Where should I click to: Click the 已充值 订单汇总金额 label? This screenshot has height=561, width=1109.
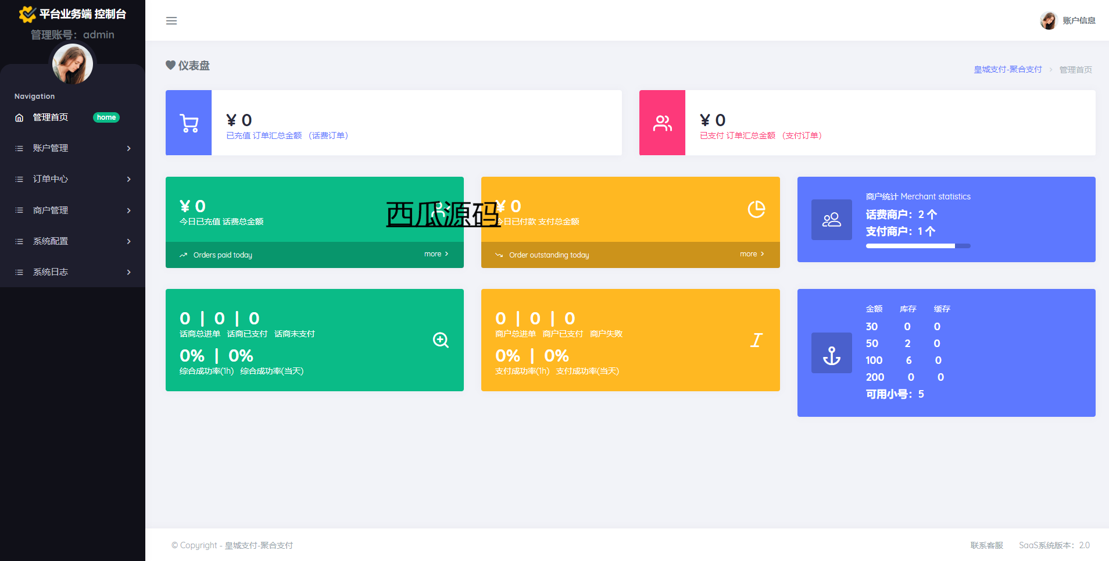click(x=287, y=135)
